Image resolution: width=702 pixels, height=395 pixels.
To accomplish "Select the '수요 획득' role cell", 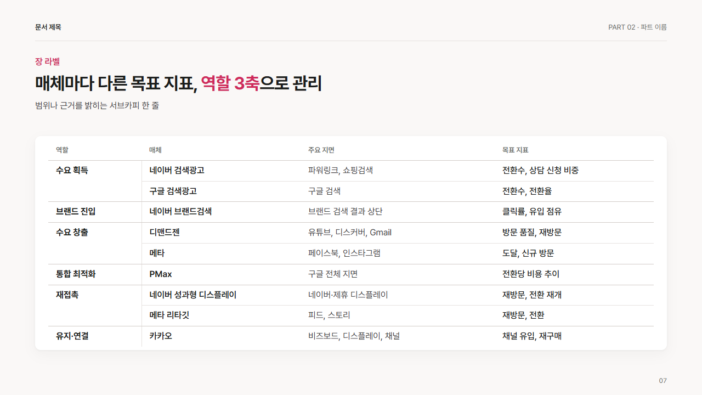I will tap(72, 170).
